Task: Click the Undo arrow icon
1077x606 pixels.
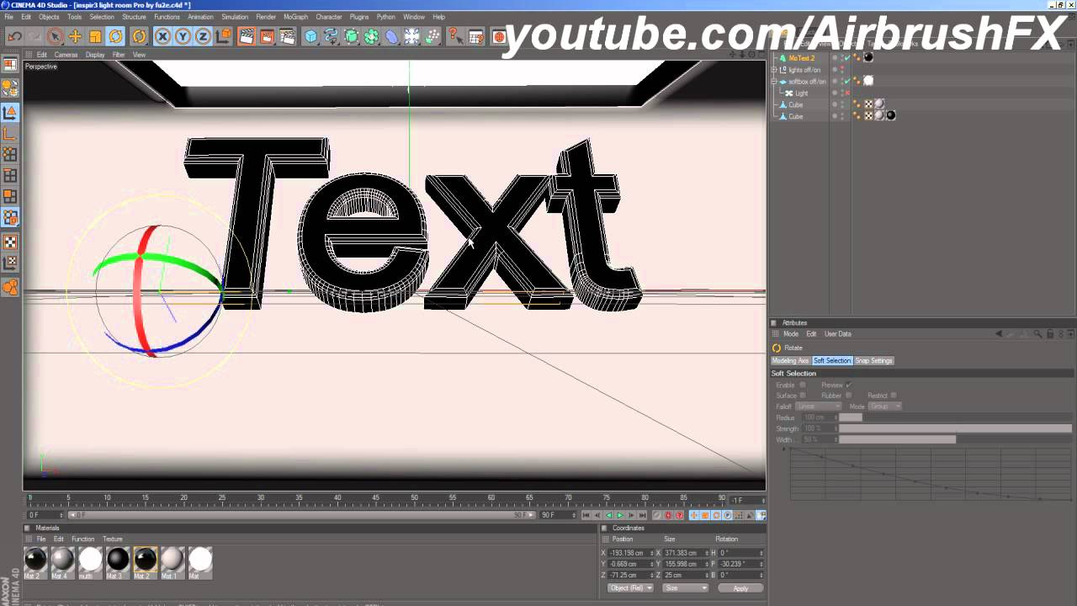Action: [x=14, y=36]
